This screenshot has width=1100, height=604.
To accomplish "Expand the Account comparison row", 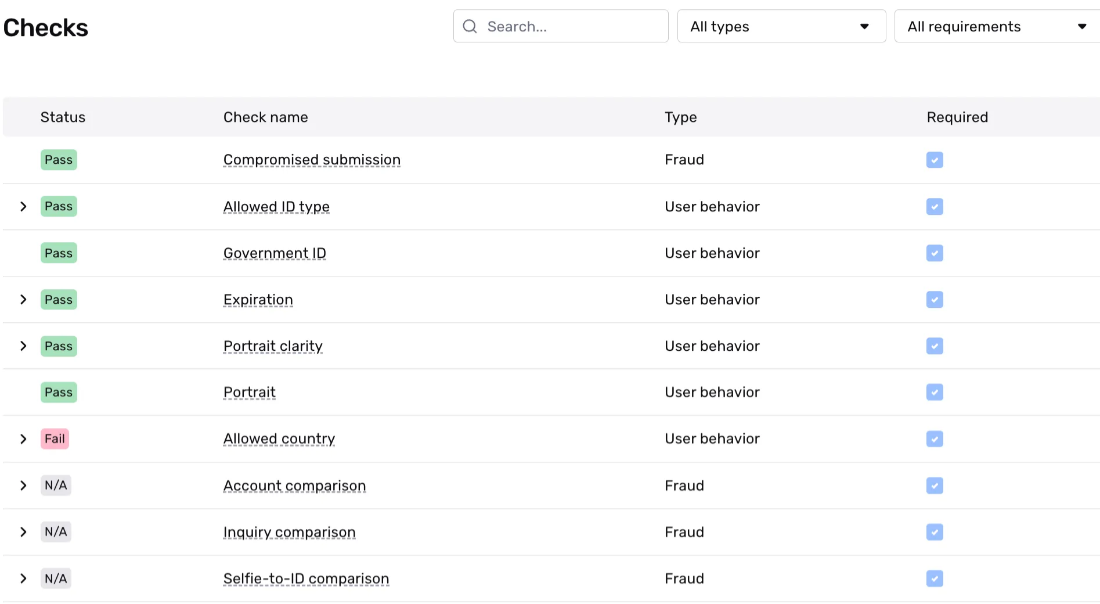I will point(23,485).
